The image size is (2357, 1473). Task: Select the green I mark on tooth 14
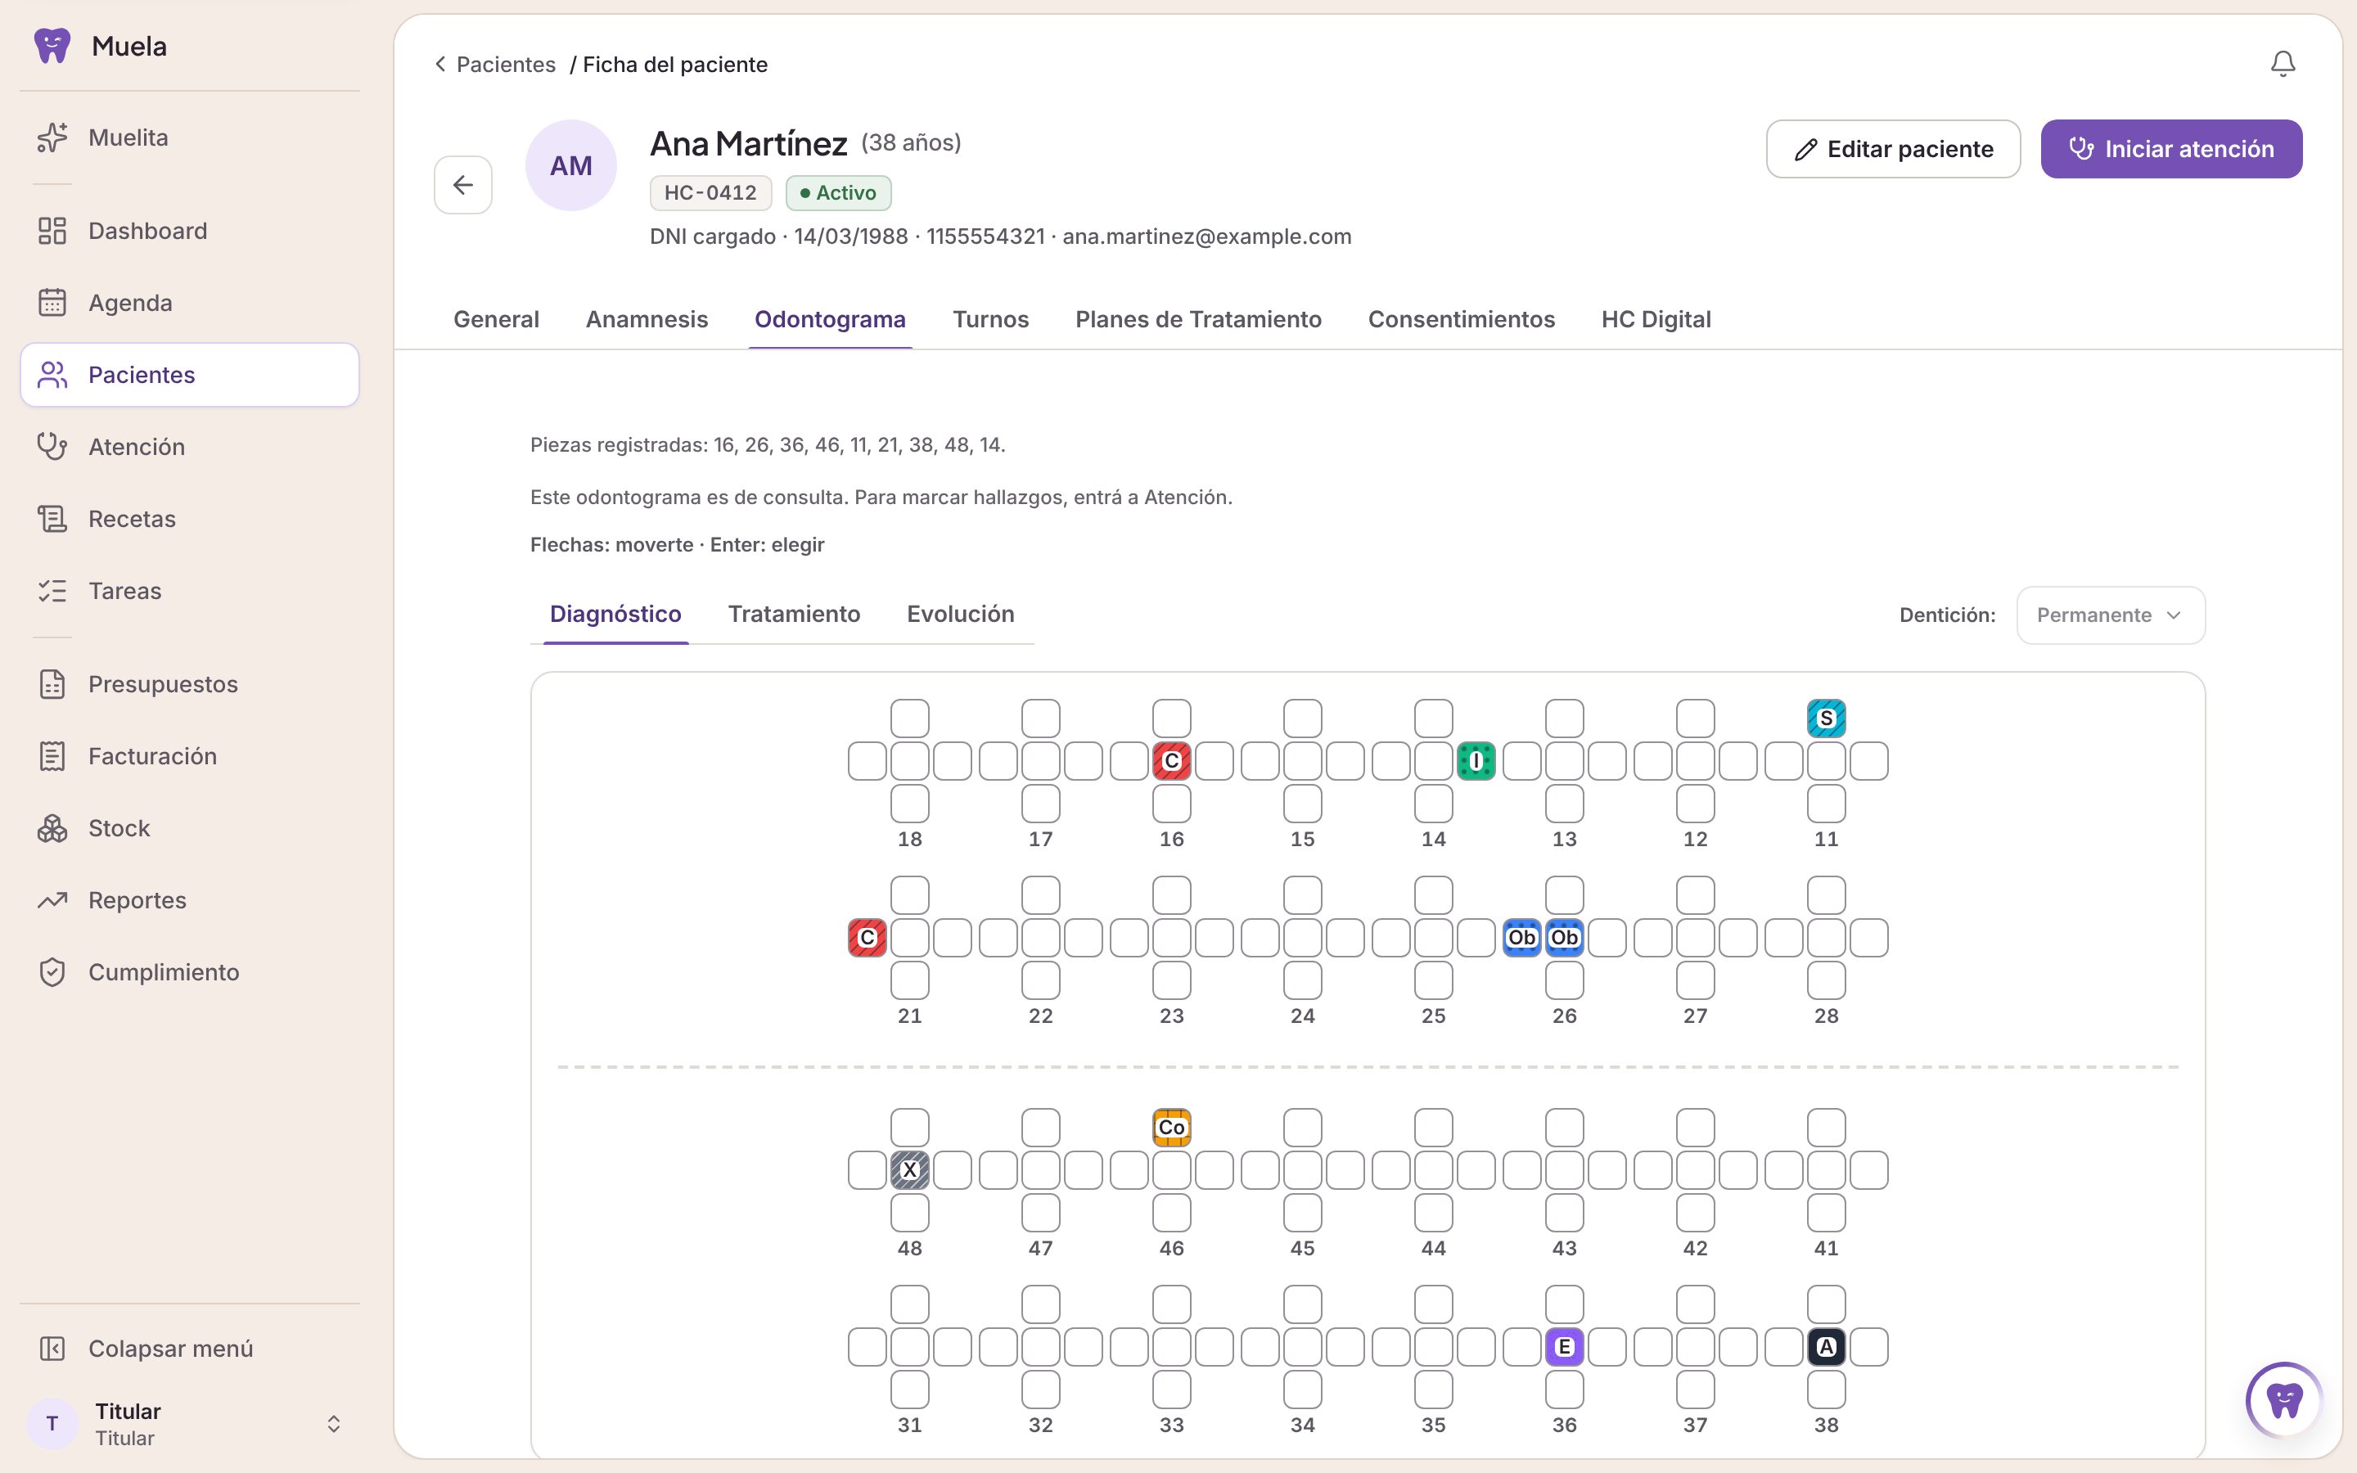pos(1476,761)
